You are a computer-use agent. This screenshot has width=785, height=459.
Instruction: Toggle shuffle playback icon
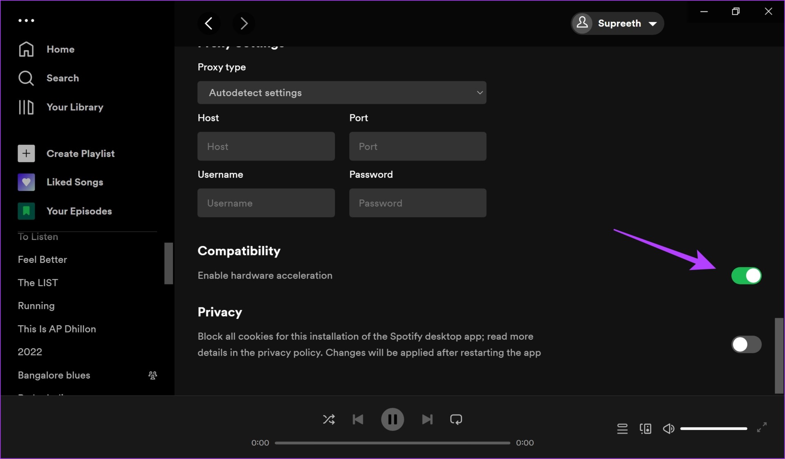click(329, 419)
